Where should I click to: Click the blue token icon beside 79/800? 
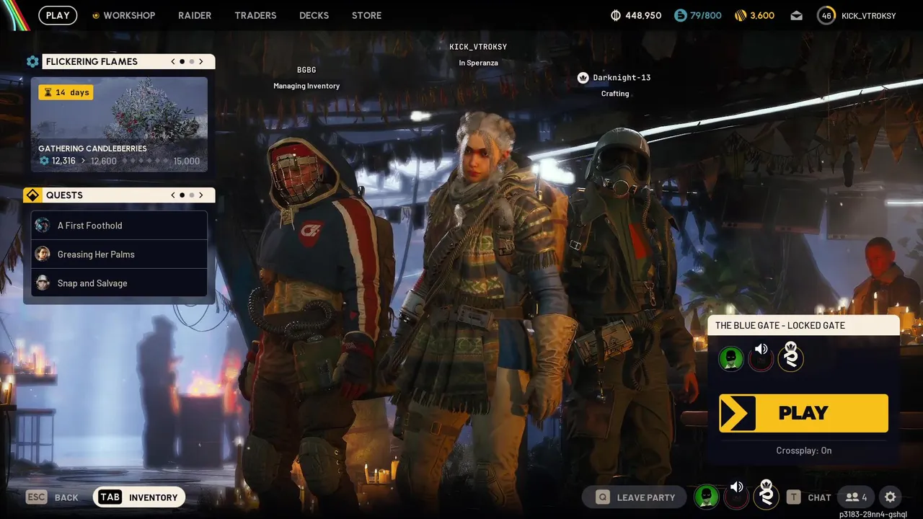680,15
